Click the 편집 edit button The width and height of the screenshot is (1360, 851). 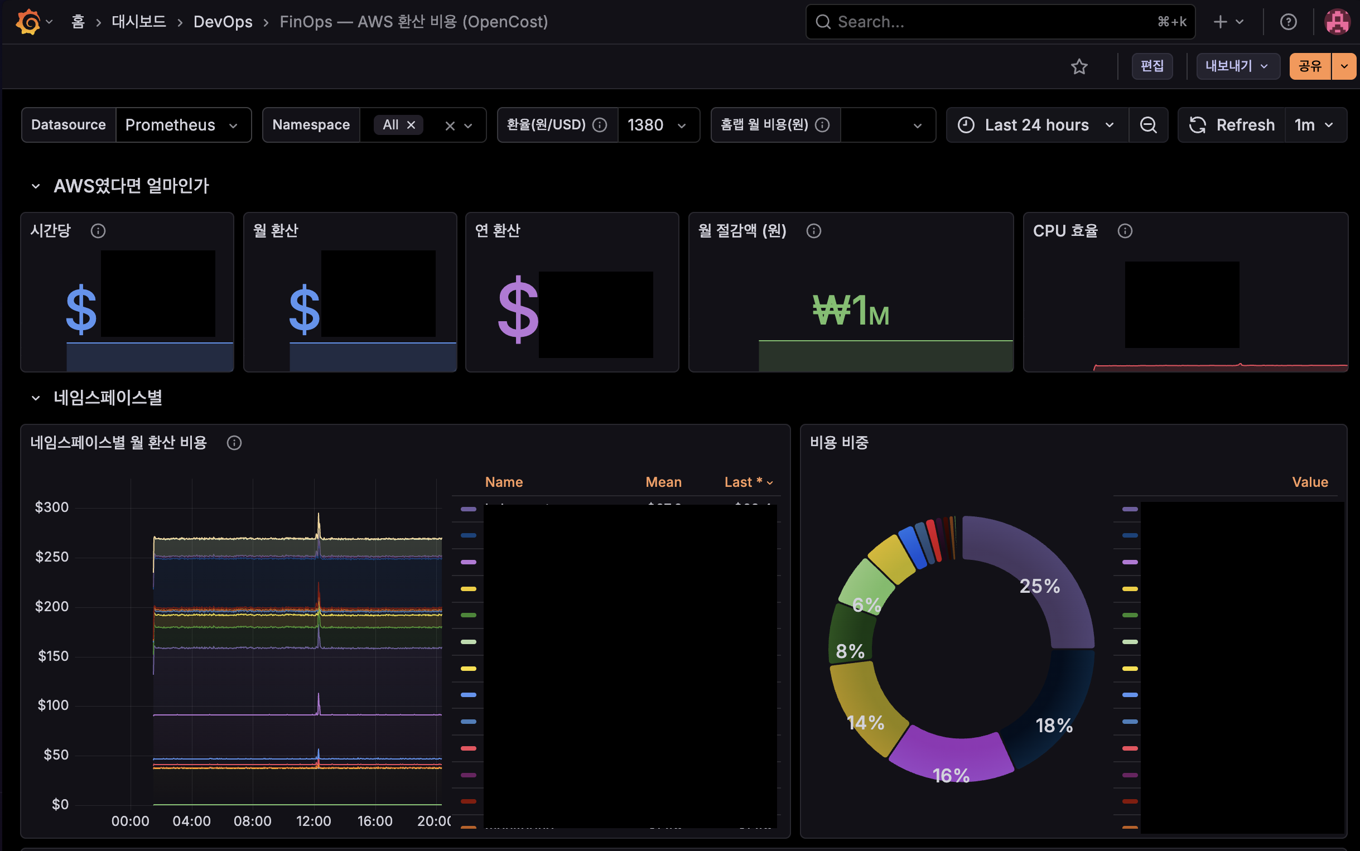[1152, 66]
